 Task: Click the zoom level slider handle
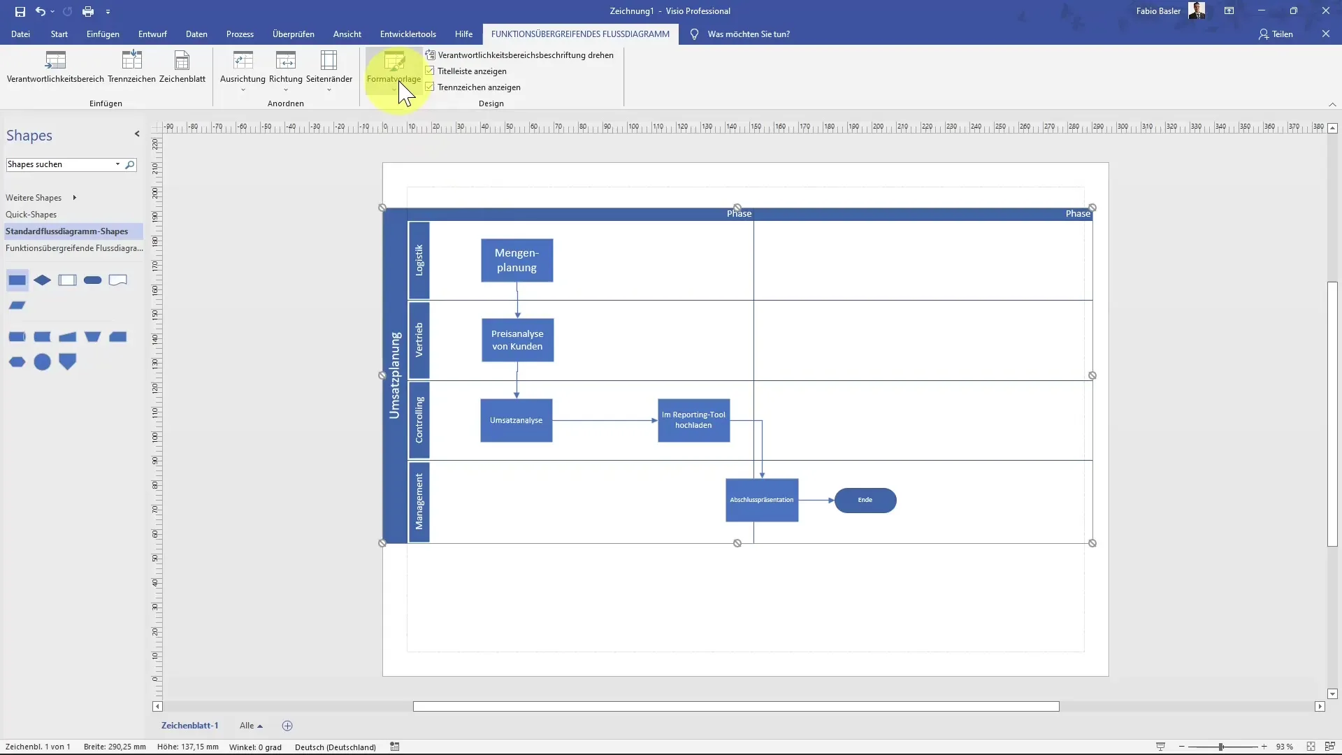[1221, 747]
